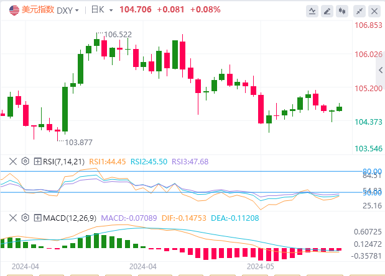Click the percent change +0.08%
Screen dimensions: 385x276
[x=205, y=9]
